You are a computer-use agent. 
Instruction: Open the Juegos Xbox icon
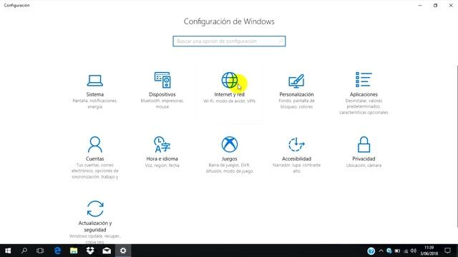(229, 144)
